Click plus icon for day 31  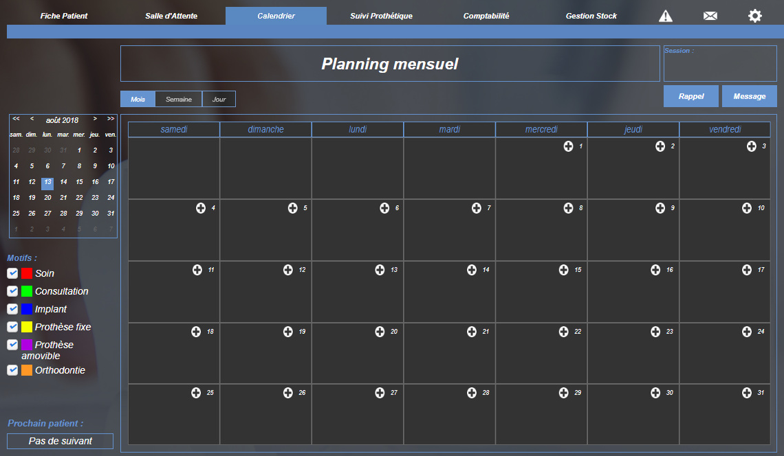(x=747, y=393)
